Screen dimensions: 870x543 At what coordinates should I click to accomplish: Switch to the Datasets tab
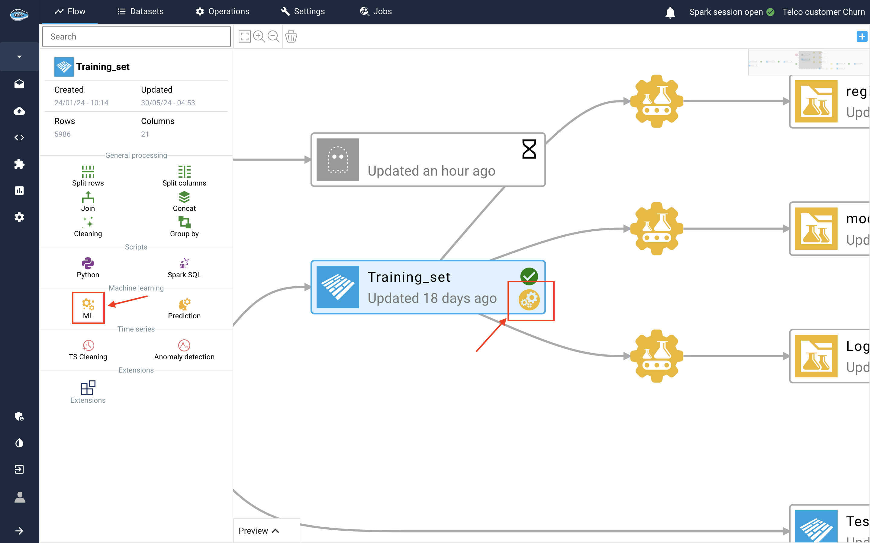(140, 11)
